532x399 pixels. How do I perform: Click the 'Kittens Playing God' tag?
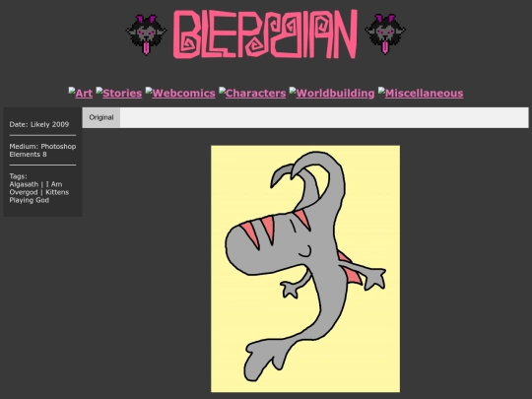pos(39,196)
